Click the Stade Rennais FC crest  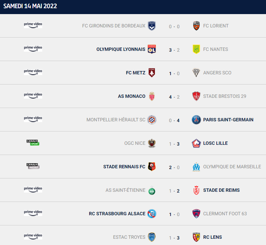pyautogui.click(x=152, y=167)
